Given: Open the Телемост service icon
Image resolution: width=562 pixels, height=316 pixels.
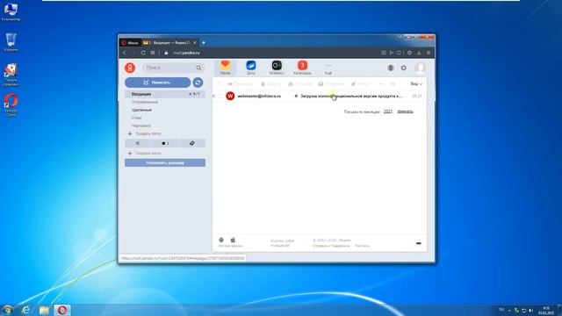Looking at the screenshot, I should [x=277, y=68].
